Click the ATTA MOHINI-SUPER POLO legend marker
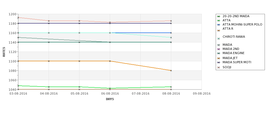The width and height of the screenshot is (271, 119). pyautogui.click(x=219, y=25)
